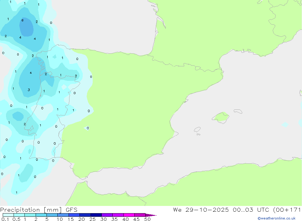Click the '15' legend scale label

coord(71,219)
